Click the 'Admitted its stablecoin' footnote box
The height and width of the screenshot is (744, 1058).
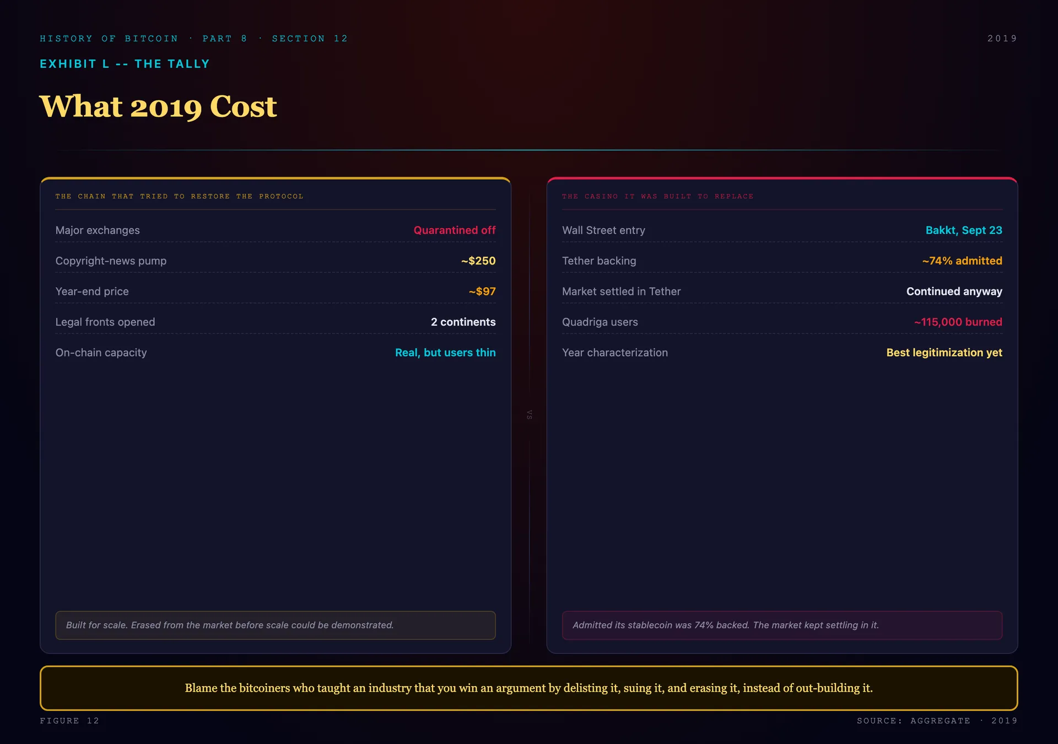pyautogui.click(x=782, y=625)
